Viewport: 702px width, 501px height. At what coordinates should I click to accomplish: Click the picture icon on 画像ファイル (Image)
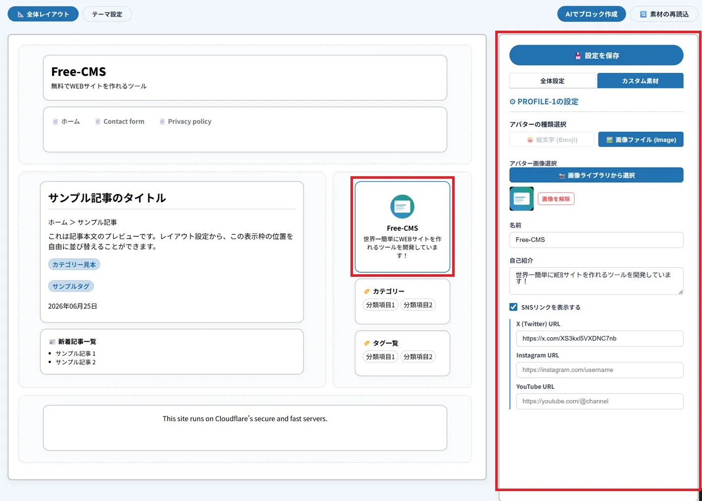609,140
